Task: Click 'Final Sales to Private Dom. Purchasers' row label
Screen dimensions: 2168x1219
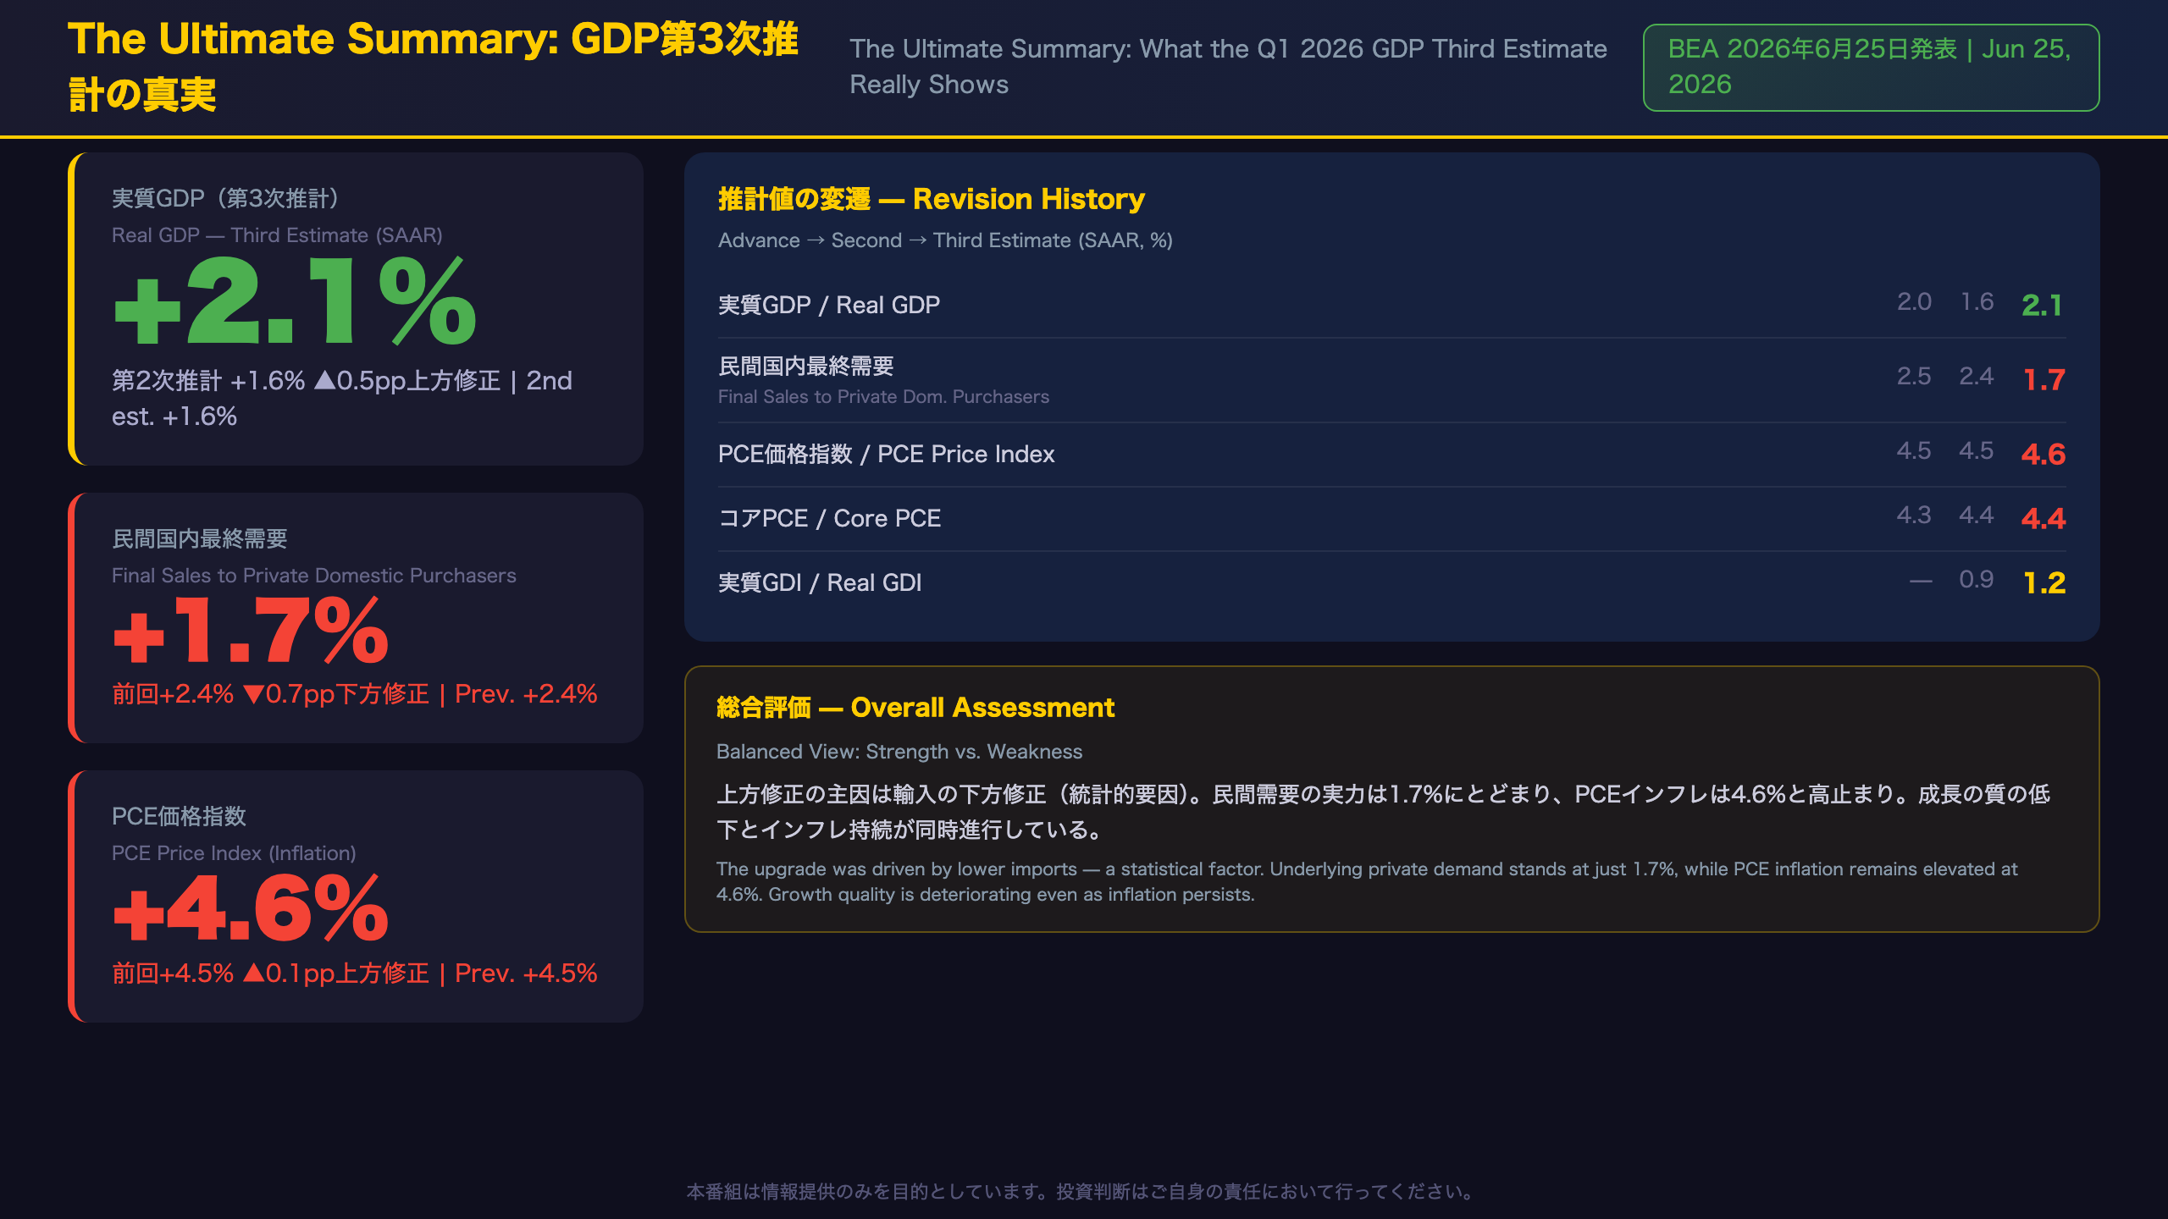Action: (883, 397)
